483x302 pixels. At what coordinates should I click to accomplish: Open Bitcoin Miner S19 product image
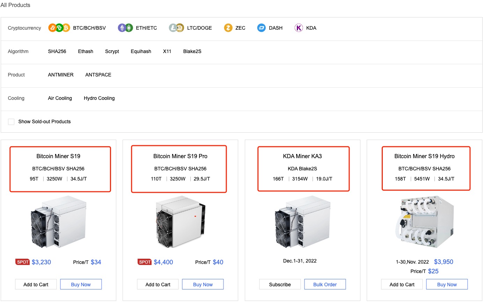[58, 222]
